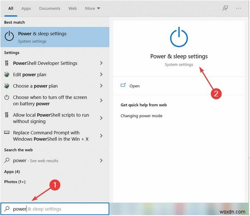The height and width of the screenshot is (216, 250).
Task: Click PowerShell Developer Settings tools icon
Action: tap(7, 63)
